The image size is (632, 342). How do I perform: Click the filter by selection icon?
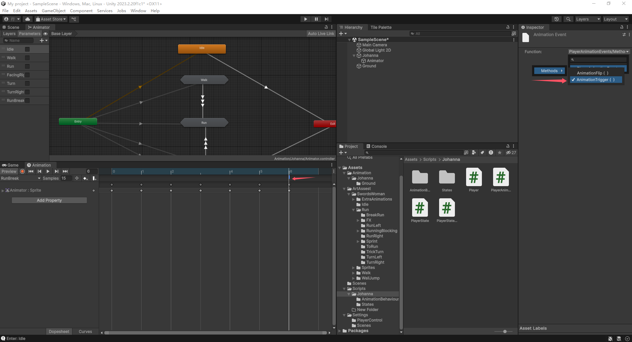coord(77,178)
